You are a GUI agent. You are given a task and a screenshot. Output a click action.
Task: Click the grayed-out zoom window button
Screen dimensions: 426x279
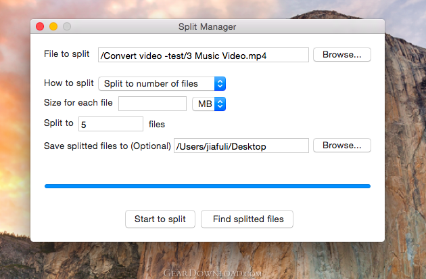pos(67,26)
